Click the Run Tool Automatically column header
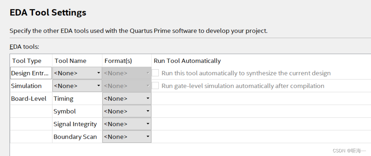Viewport: 371px width, 156px height. [x=187, y=61]
